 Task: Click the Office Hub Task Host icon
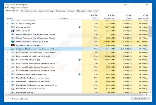[13, 74]
